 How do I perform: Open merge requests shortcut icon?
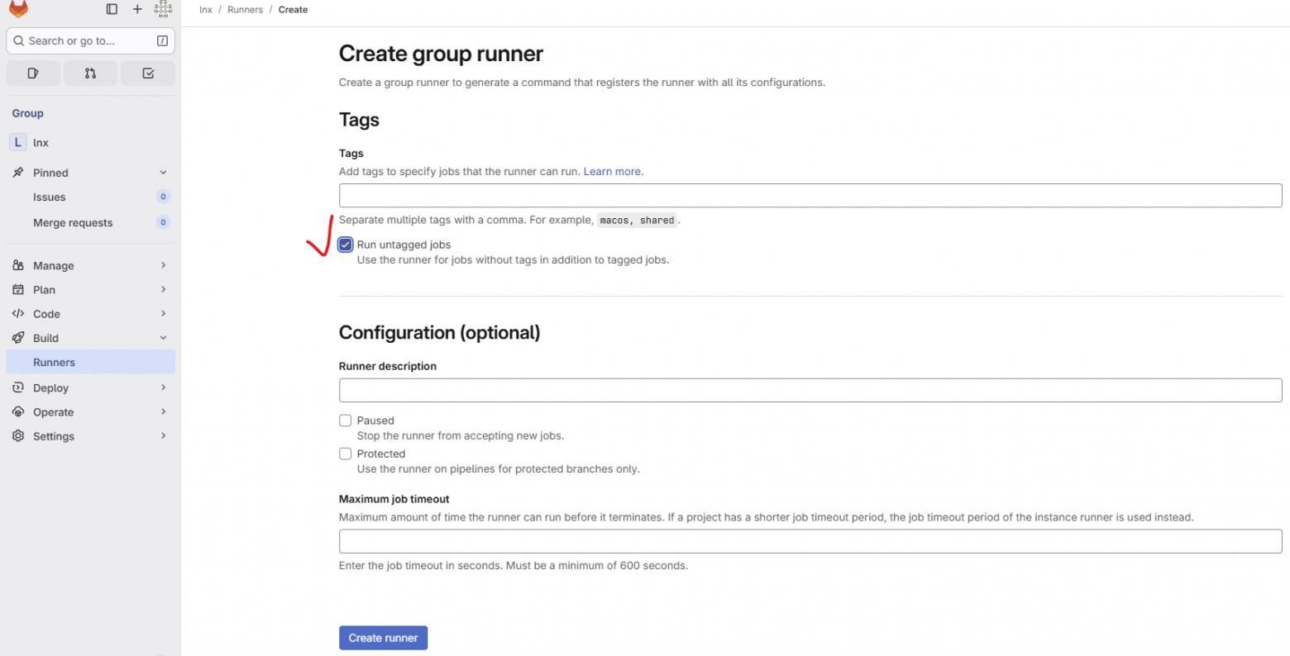[x=90, y=74]
